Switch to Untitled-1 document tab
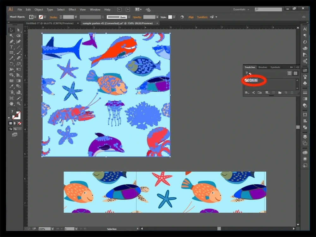This screenshot has width=316, height=237. click(50, 23)
